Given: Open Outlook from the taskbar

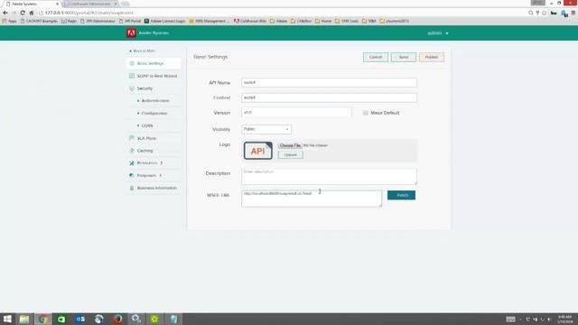Looking at the screenshot, I should (x=80, y=319).
